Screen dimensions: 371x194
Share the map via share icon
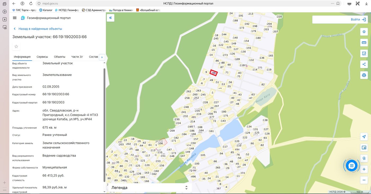coord(364,64)
